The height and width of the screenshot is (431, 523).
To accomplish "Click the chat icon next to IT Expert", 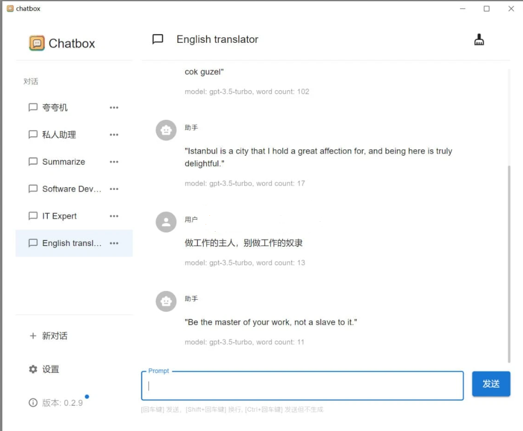I will tap(33, 216).
